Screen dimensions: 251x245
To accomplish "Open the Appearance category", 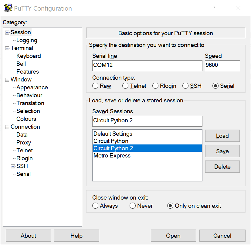I will coord(32,87).
